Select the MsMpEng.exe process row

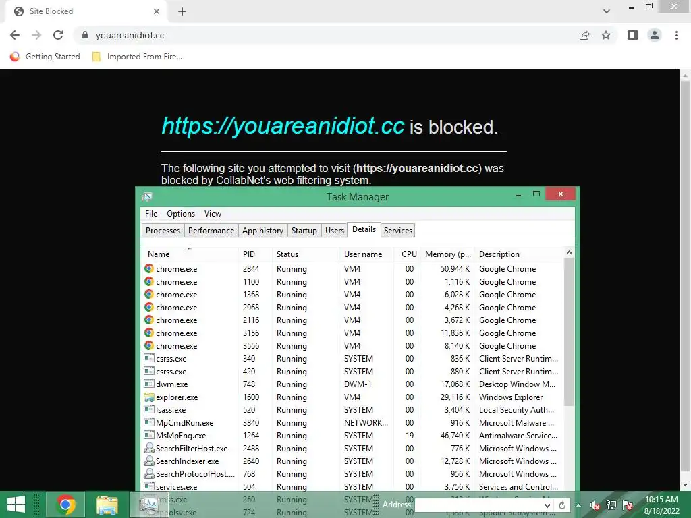352,435
